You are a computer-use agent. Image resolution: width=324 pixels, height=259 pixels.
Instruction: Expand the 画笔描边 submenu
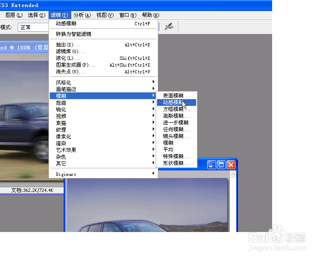point(103,89)
